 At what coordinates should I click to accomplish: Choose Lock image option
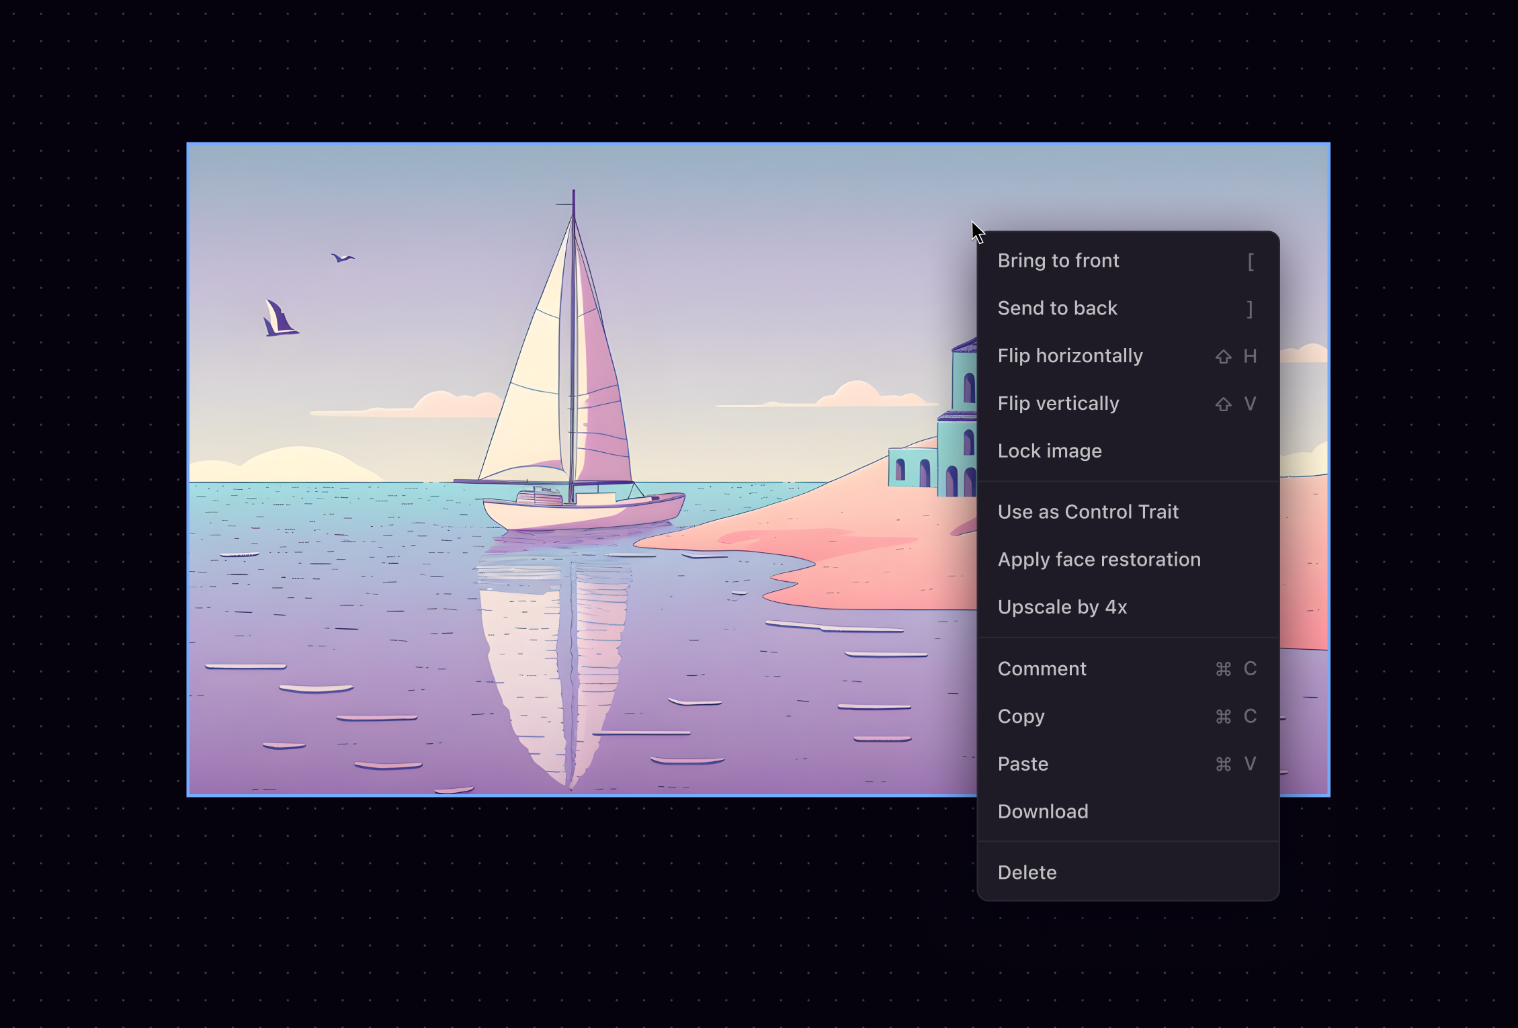1128,451
